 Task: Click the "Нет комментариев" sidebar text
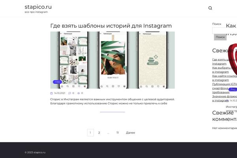[225, 128]
